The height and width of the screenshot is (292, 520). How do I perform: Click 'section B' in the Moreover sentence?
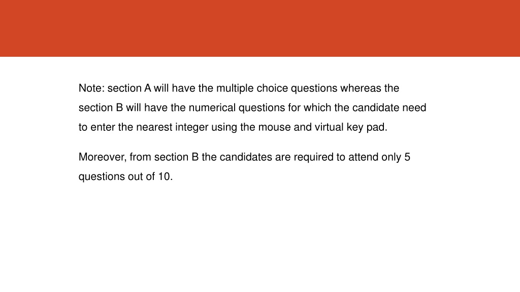click(176, 157)
